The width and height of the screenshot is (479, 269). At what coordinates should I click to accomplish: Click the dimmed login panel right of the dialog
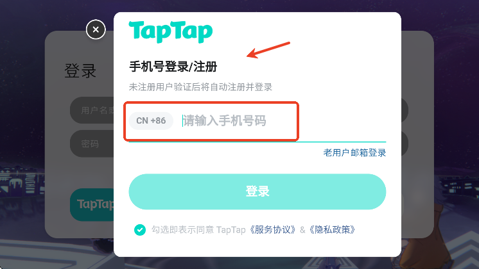click(417, 134)
